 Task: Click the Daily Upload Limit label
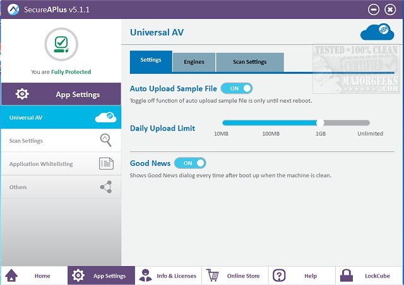coord(162,128)
